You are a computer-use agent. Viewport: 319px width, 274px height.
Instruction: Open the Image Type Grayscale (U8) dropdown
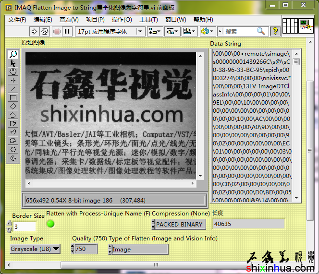point(35,249)
